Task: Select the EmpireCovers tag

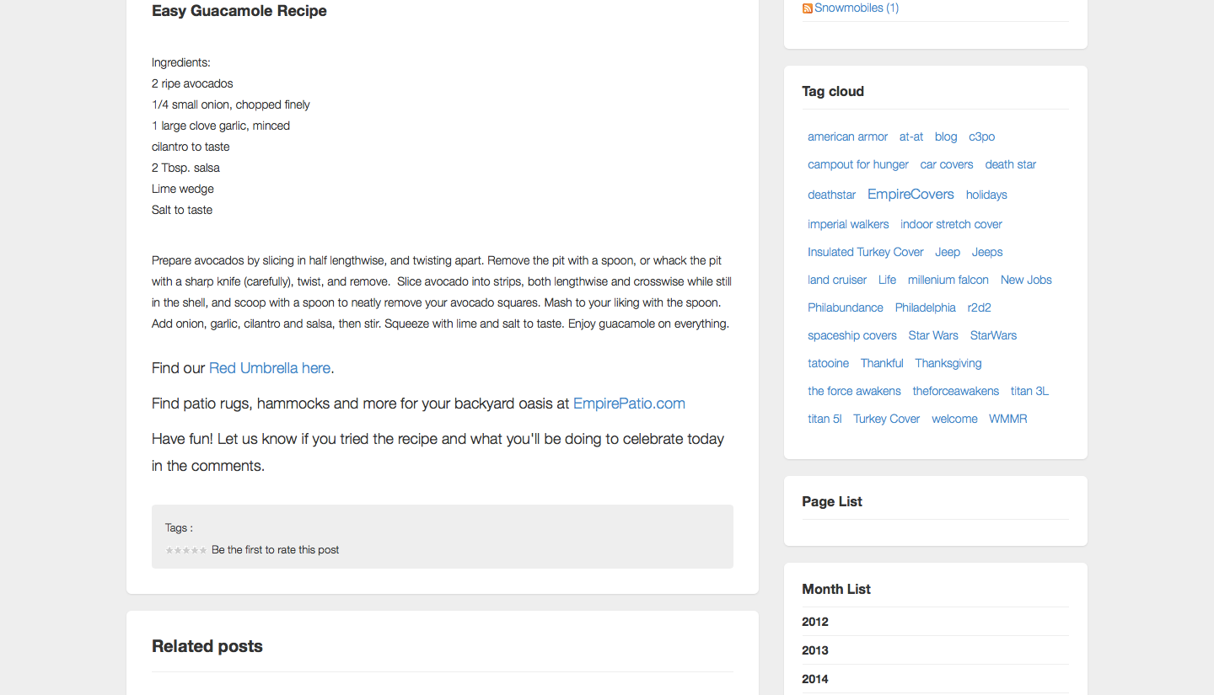Action: [910, 195]
